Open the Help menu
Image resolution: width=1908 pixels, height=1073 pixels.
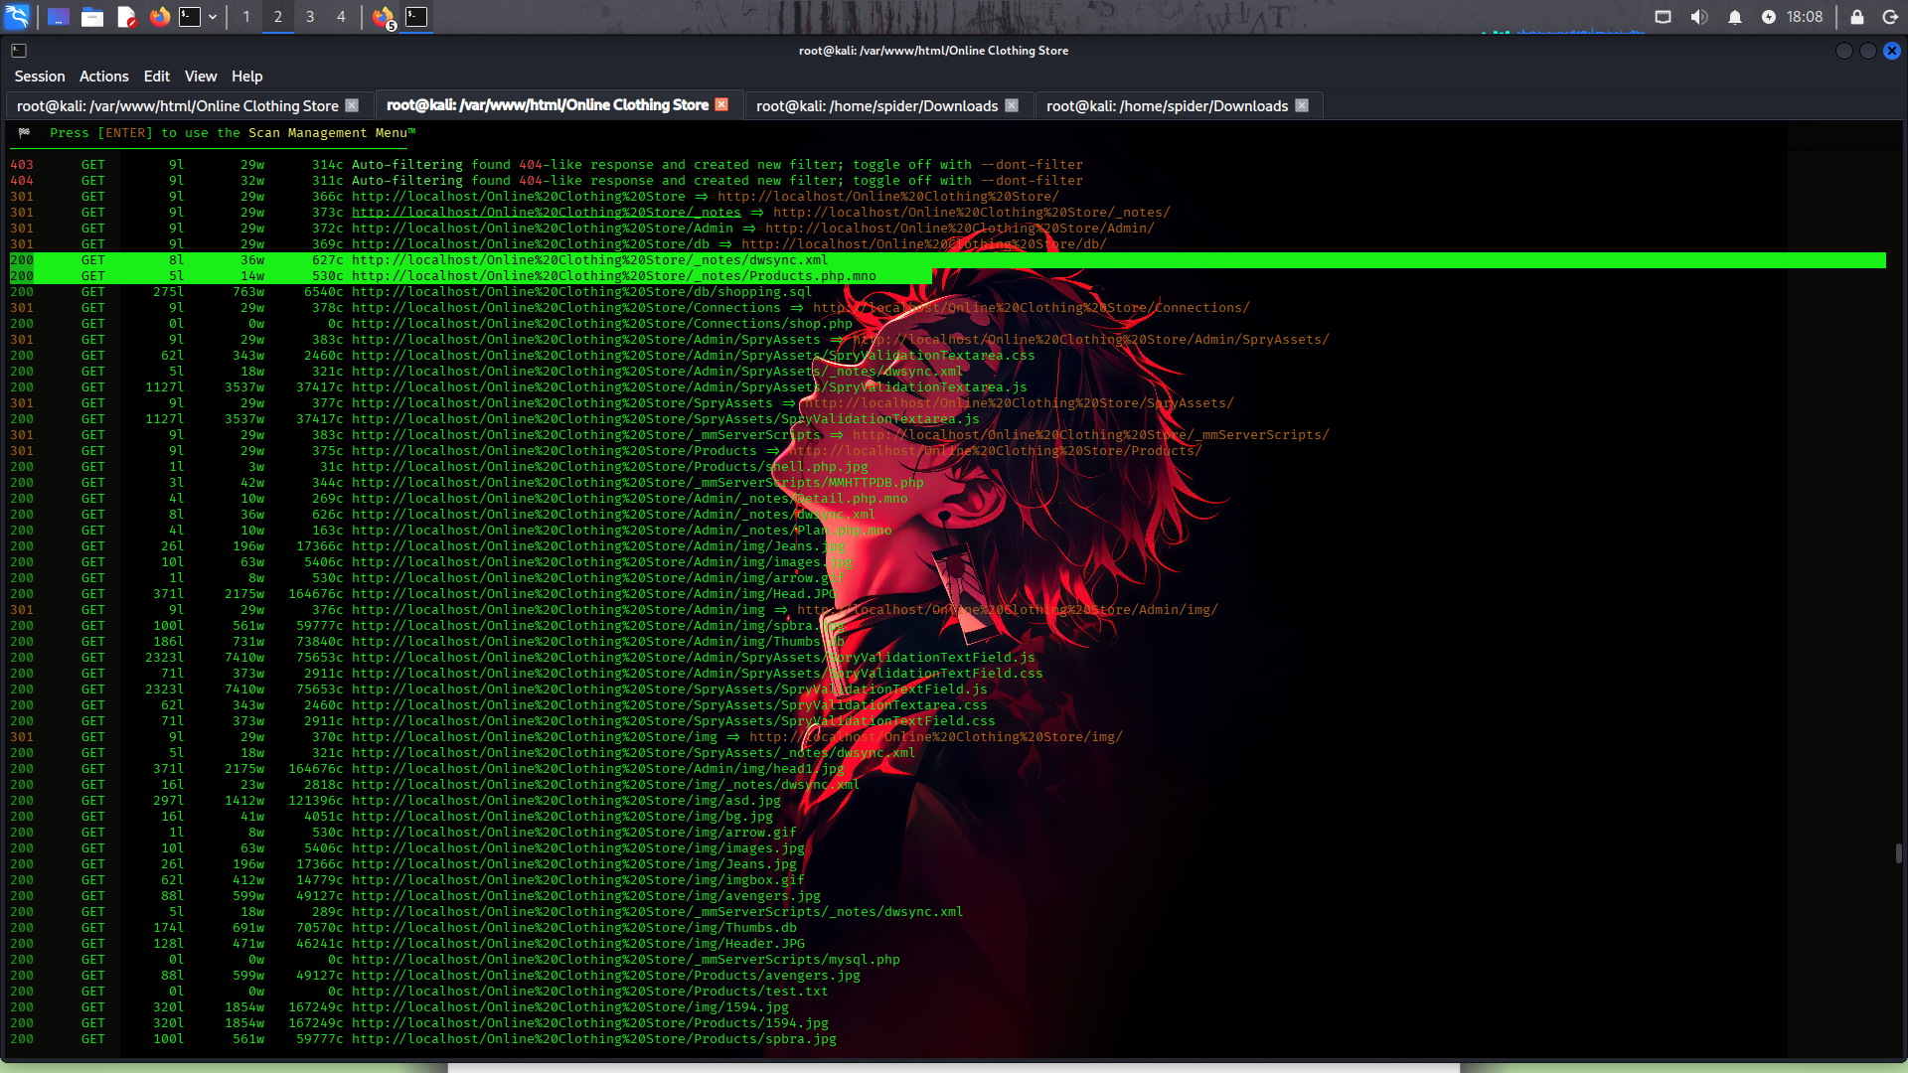pos(247,77)
